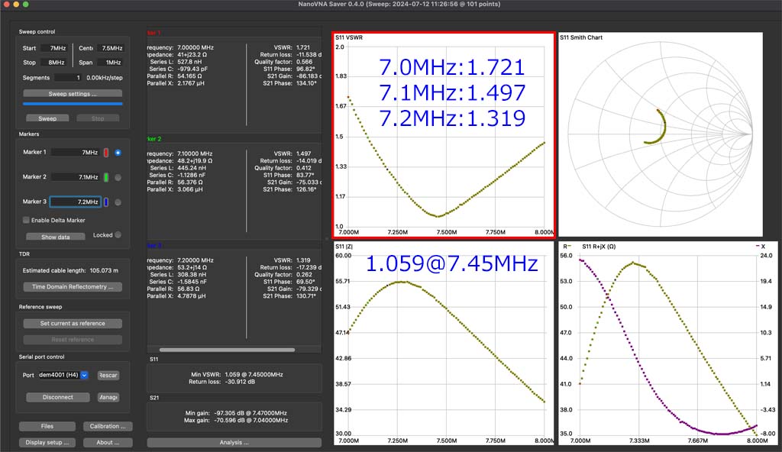Select the Marker 2 radio button
This screenshot has height=452, width=782.
click(x=118, y=177)
